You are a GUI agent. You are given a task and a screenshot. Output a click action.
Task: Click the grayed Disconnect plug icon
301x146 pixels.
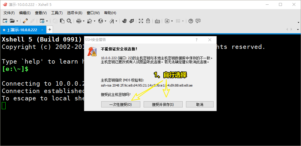pos(32,21)
